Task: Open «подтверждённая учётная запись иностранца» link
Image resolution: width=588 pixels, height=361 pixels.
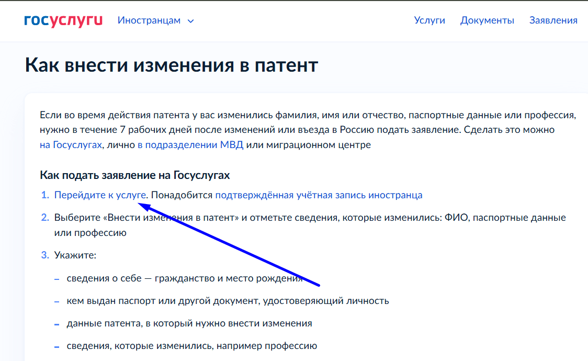Action: pyautogui.click(x=319, y=195)
